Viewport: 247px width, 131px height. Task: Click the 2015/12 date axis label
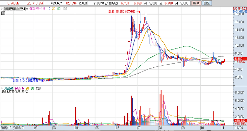click(6, 128)
